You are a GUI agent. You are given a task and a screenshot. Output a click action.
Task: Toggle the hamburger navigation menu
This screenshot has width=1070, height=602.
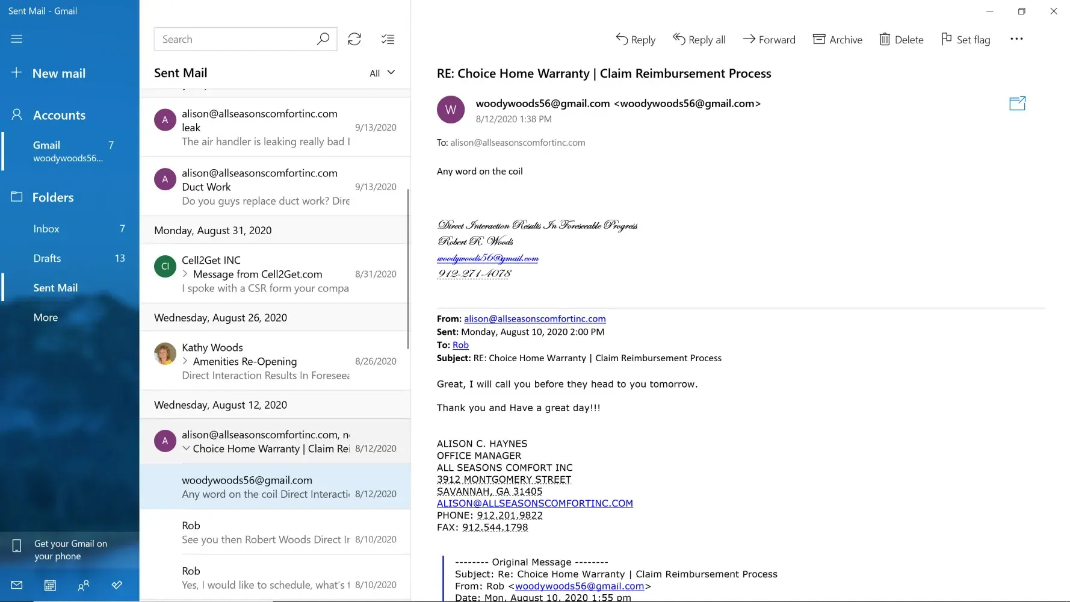tap(17, 39)
